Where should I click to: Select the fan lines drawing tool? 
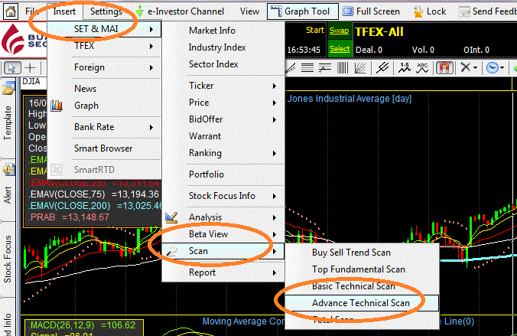coord(360,68)
